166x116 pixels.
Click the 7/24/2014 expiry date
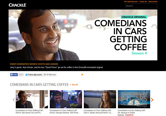coord(129,115)
